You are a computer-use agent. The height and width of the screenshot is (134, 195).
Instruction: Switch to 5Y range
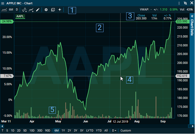click(x=82, y=130)
